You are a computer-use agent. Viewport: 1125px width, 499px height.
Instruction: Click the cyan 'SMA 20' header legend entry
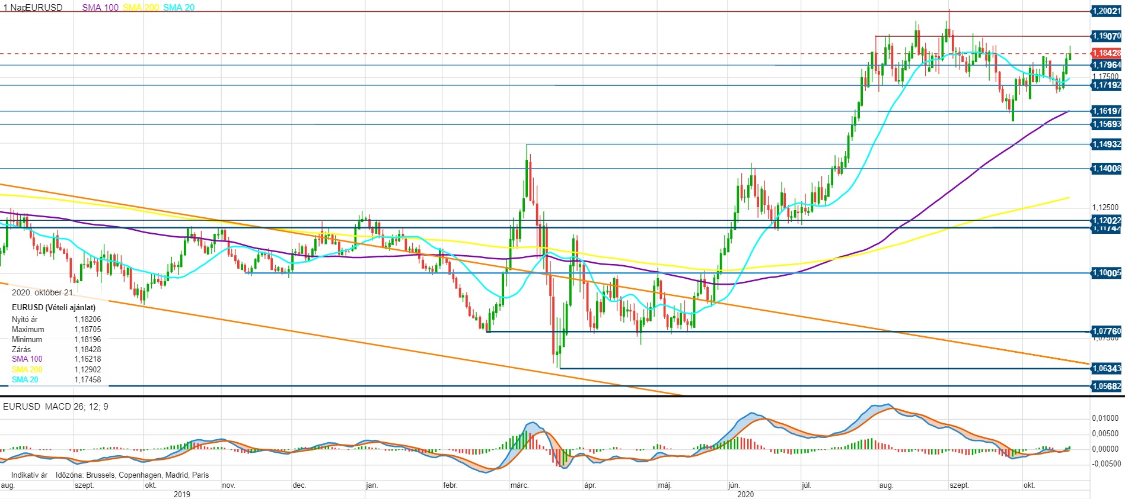(x=179, y=8)
